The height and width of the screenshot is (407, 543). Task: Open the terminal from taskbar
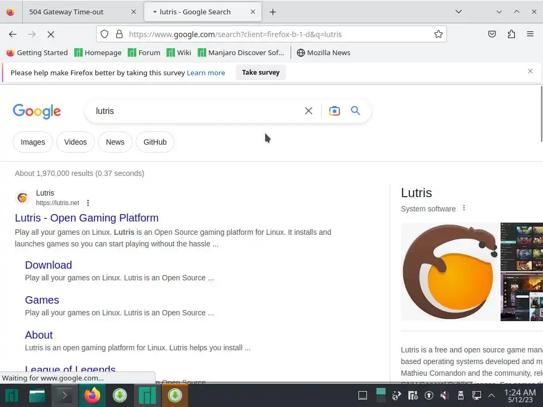[64, 395]
